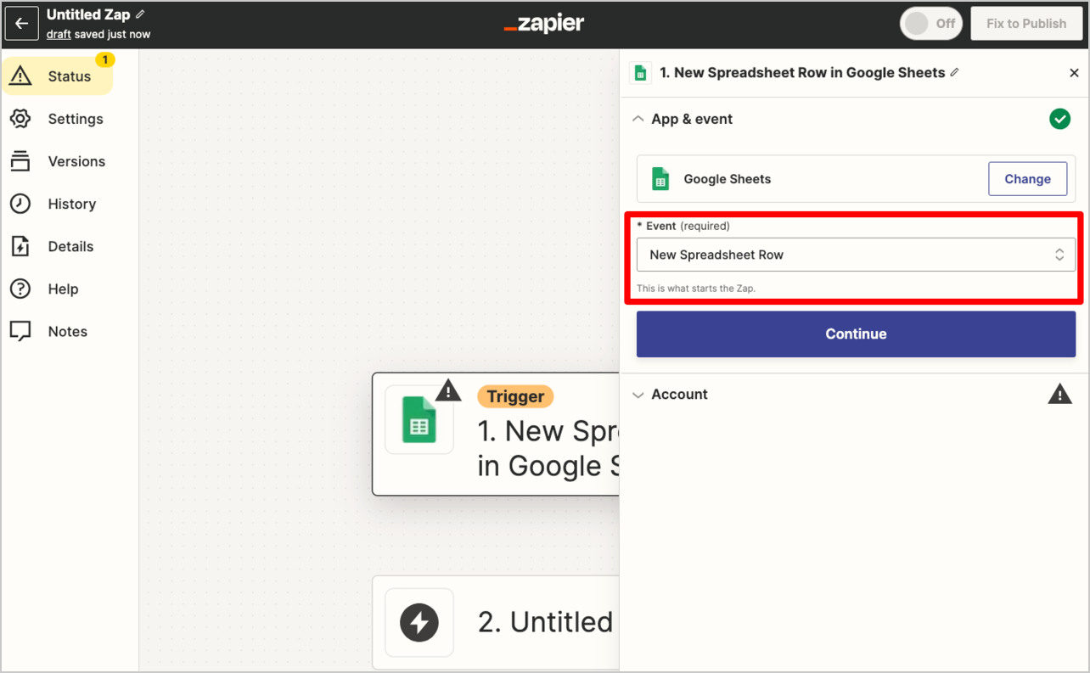Click the Status notification badge 1
This screenshot has height=673, width=1090.
click(x=104, y=60)
